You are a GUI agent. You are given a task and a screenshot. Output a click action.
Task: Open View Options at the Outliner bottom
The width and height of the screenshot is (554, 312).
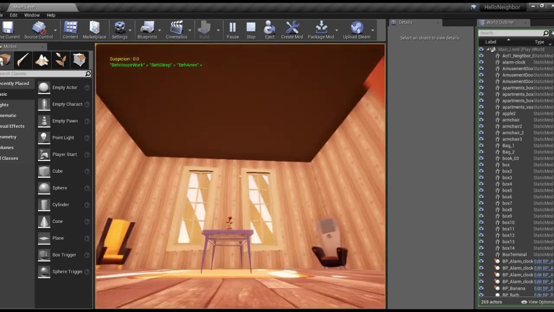pos(538,302)
